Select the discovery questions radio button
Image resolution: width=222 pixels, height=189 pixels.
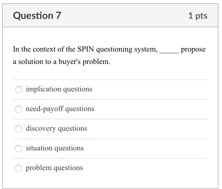coord(19,129)
